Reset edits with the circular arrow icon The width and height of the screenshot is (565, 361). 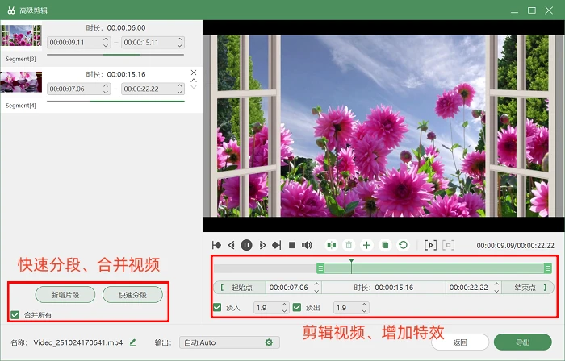pos(403,245)
